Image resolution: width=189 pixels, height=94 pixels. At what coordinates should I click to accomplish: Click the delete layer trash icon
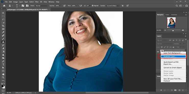coord(183,90)
